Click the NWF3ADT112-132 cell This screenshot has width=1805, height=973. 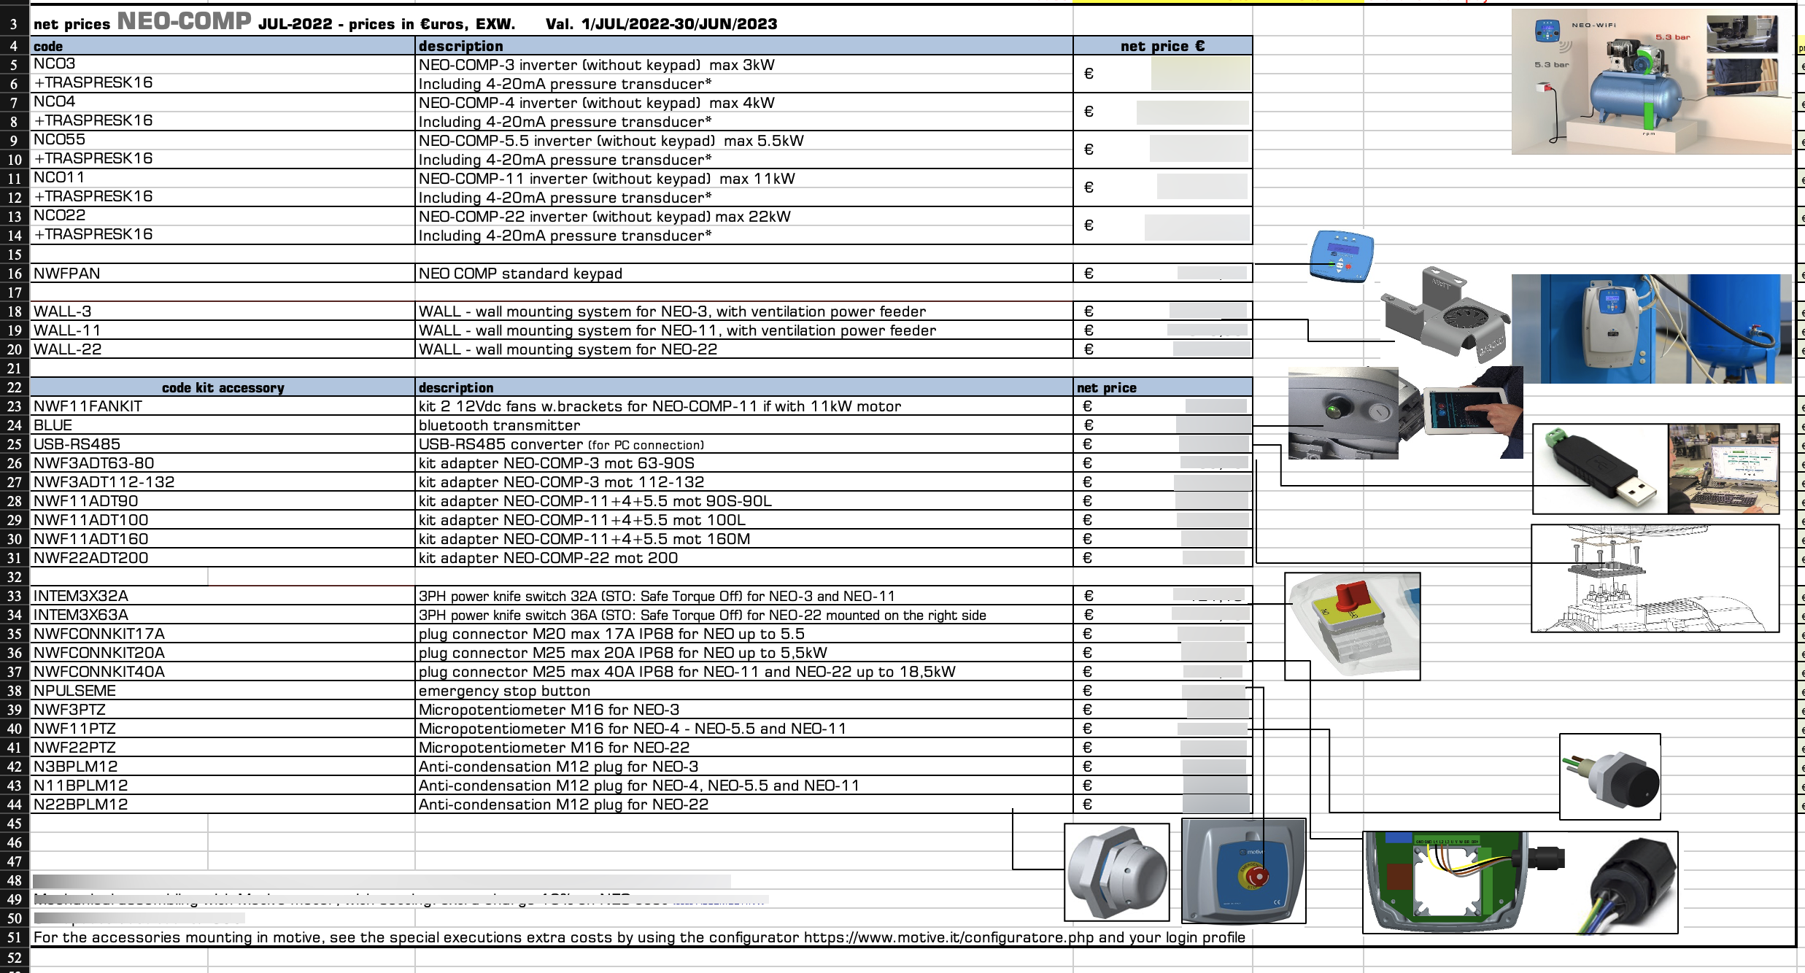[223, 482]
